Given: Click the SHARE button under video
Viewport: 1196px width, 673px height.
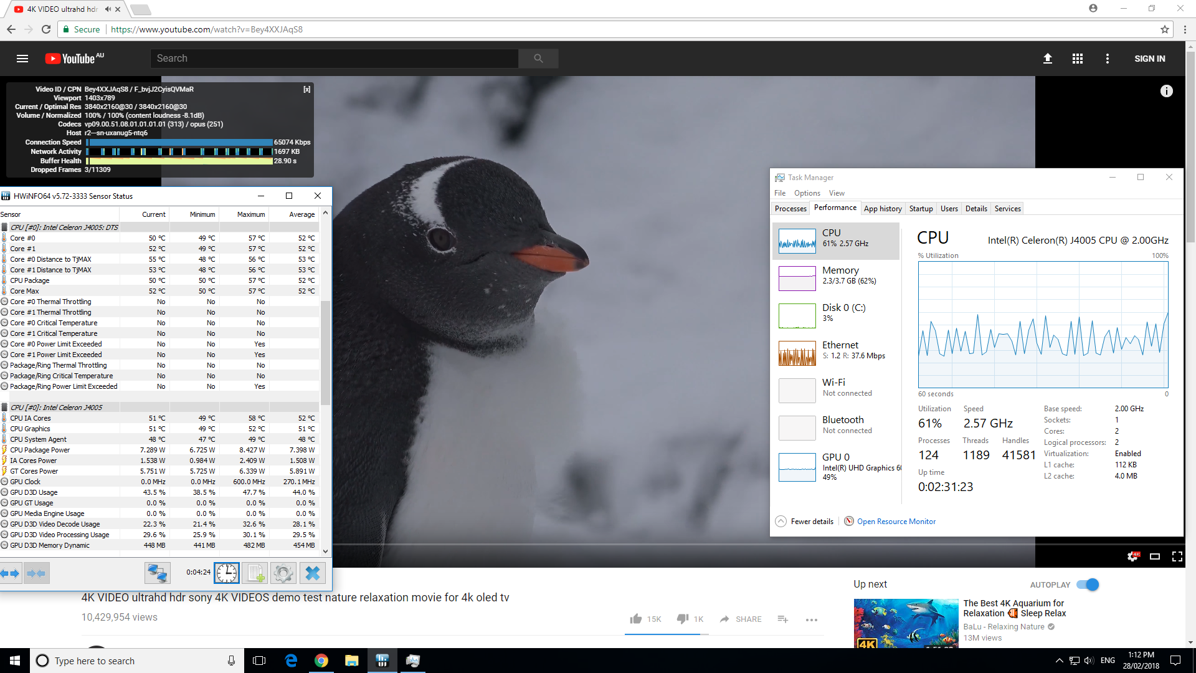Looking at the screenshot, I should 741,619.
